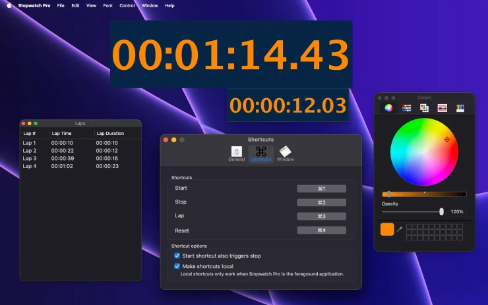488x305 pixels.
Task: Select the Lap 3 row
Action: tap(80, 158)
